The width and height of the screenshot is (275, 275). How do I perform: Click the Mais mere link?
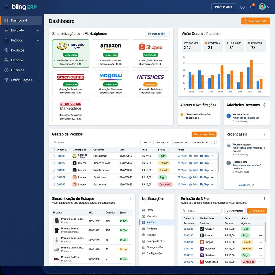[x=246, y=185]
